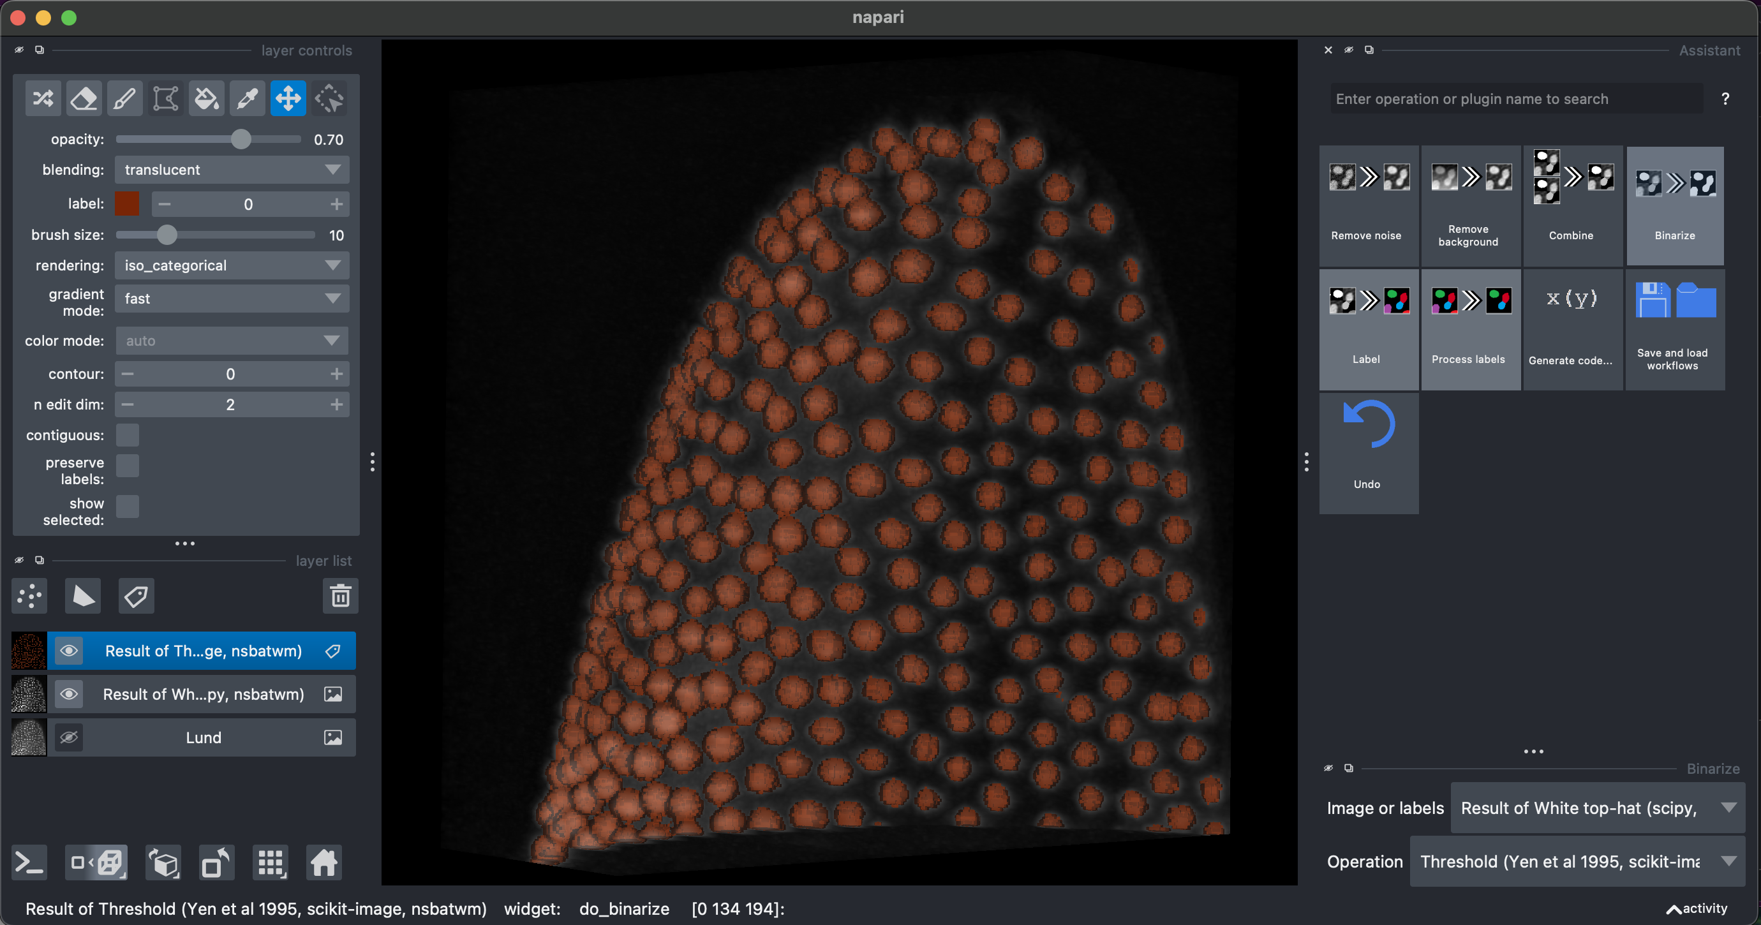The height and width of the screenshot is (925, 1761).
Task: Click the Undo button in Assistant
Action: (x=1368, y=452)
